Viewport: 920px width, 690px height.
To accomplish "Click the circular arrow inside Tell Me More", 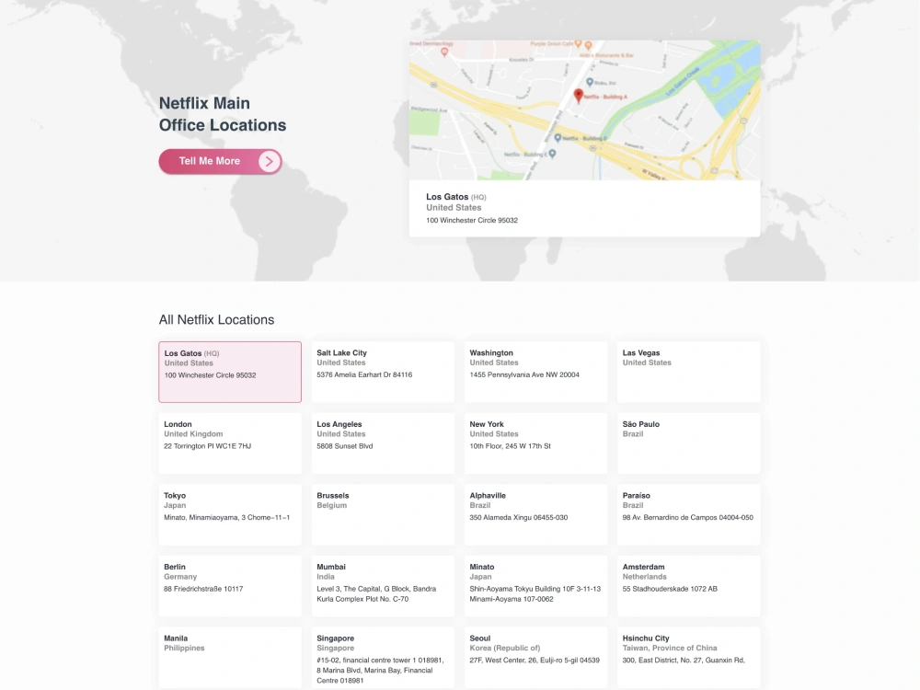I will click(268, 161).
